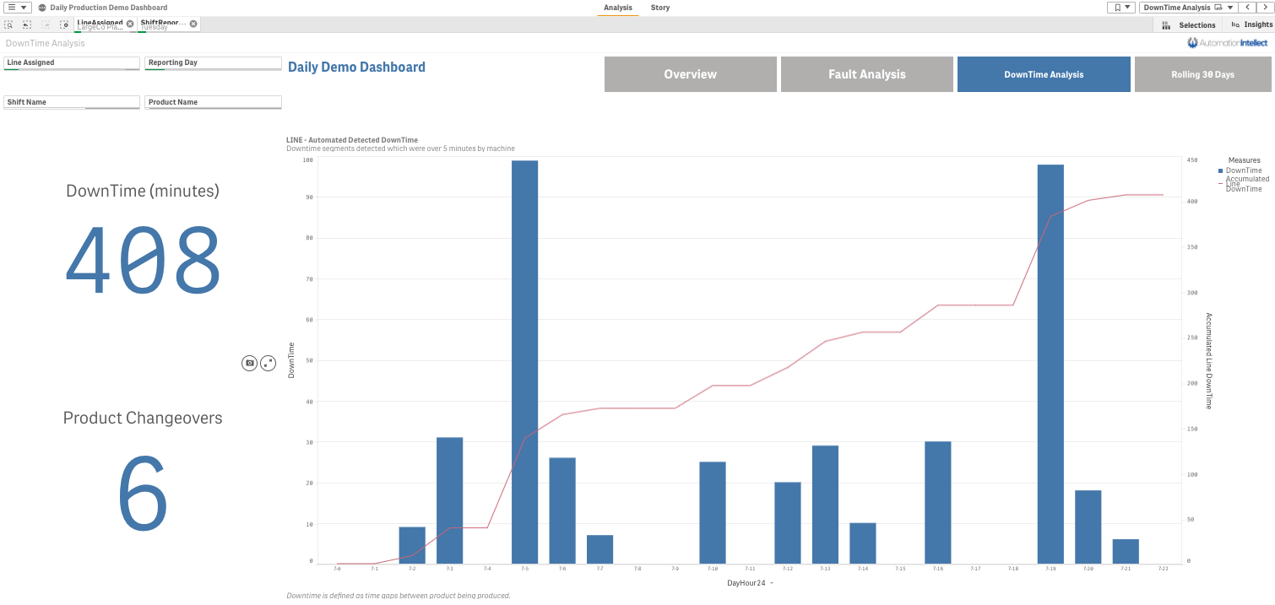Expand DownTime KPI to full screen
Screen dimensions: 1275x605
pos(268,363)
